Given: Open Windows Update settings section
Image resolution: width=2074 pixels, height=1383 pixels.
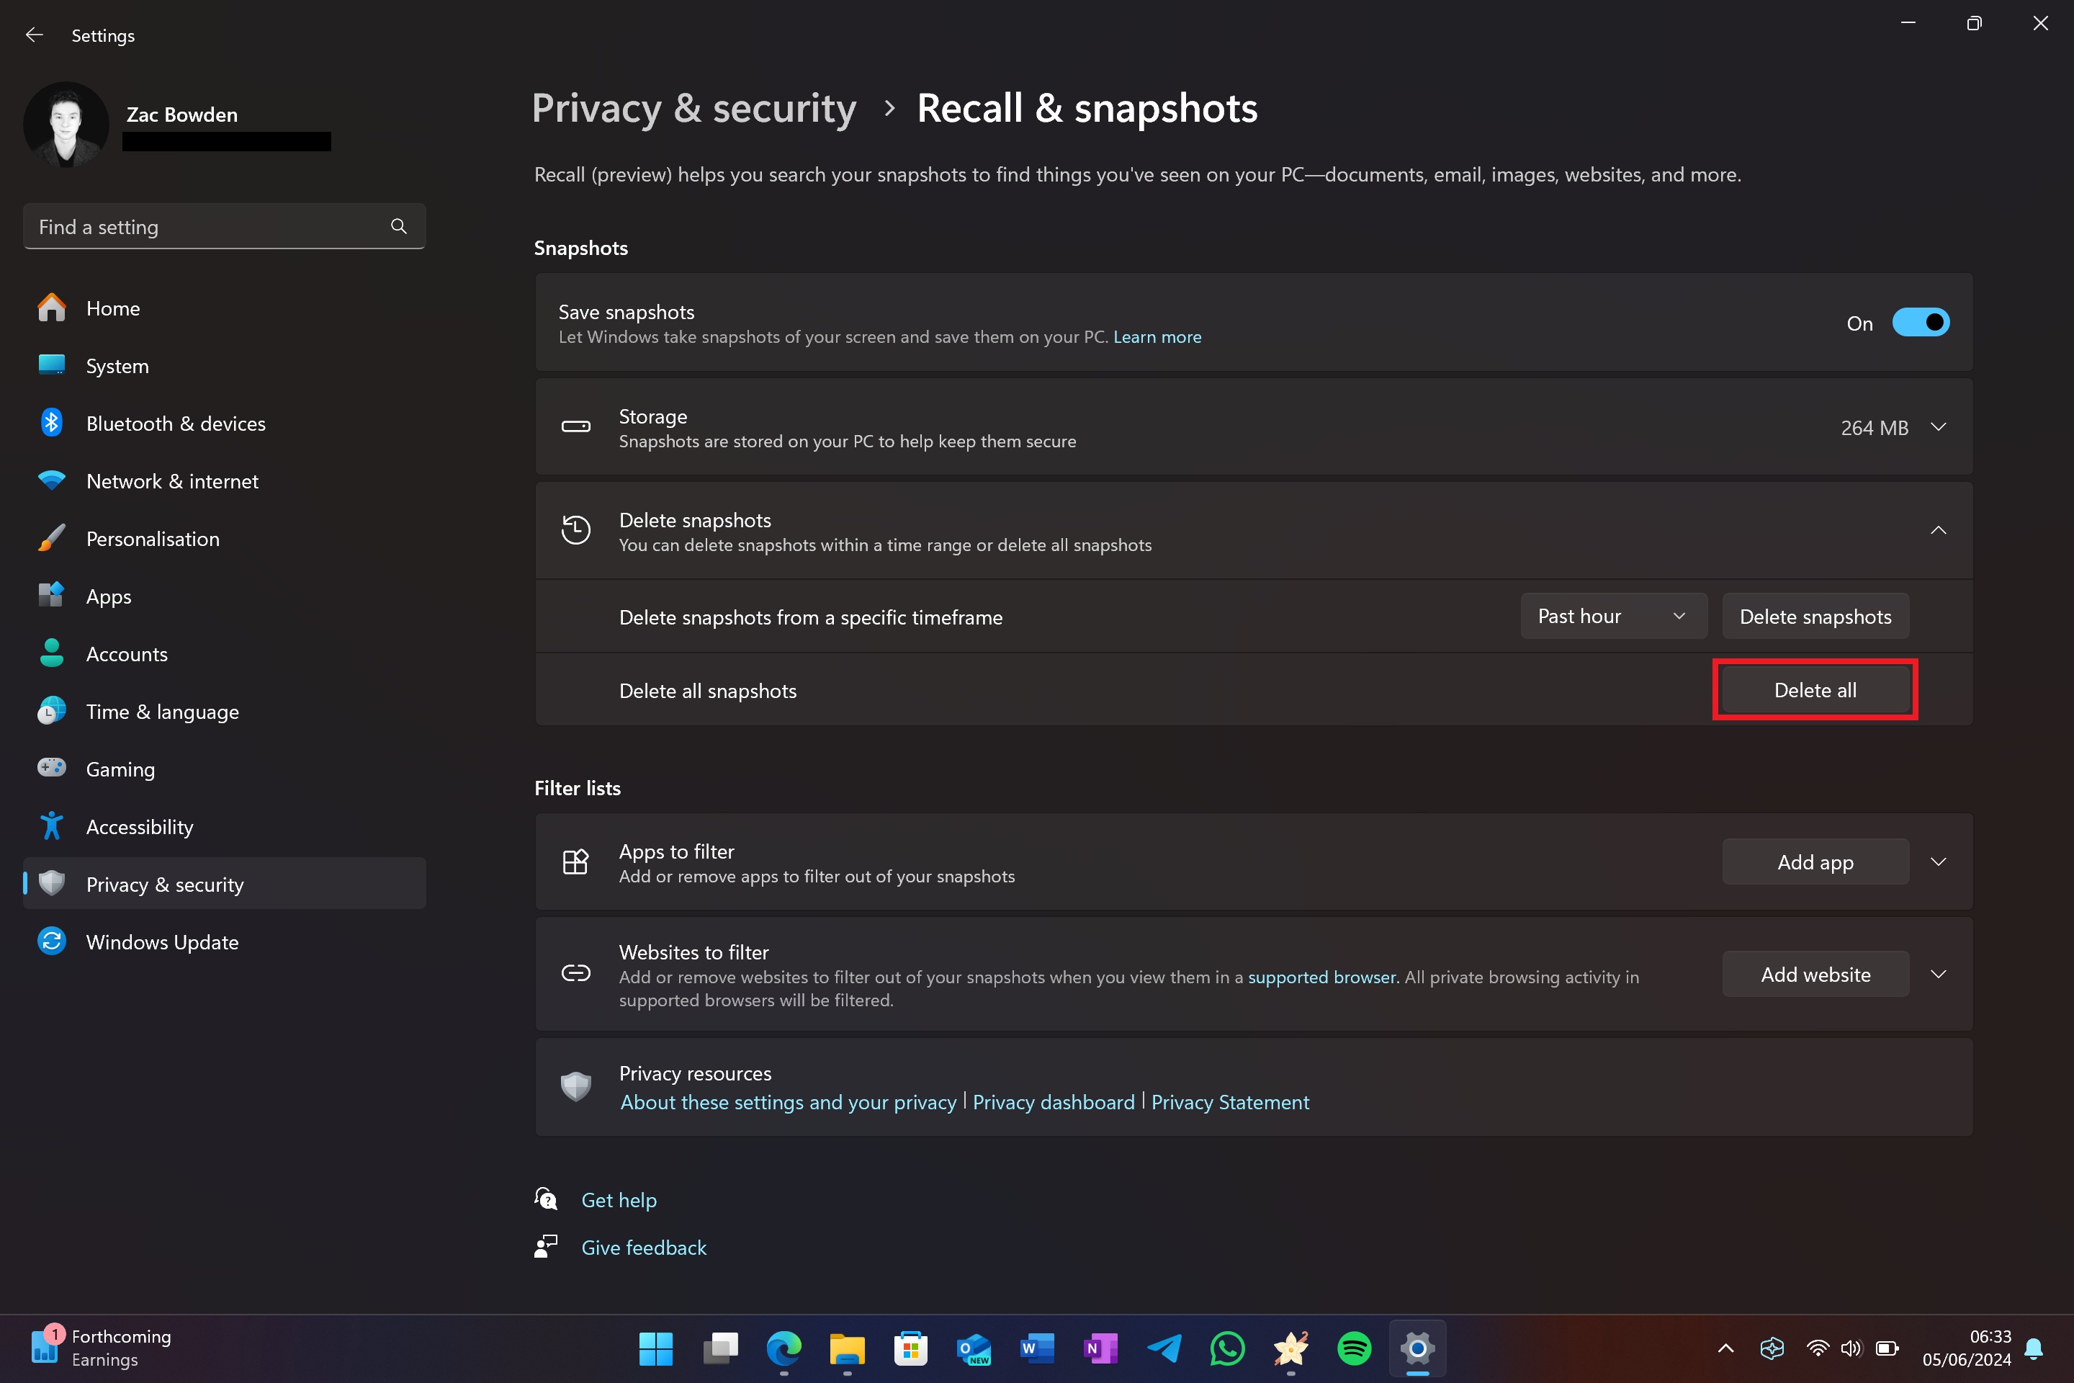Looking at the screenshot, I should (162, 940).
